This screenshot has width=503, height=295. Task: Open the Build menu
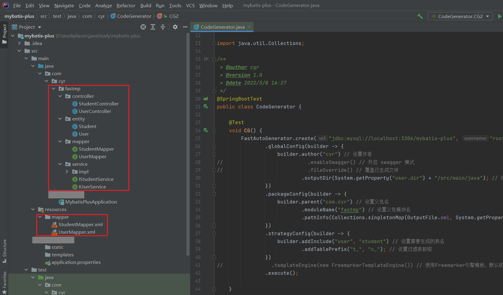click(x=146, y=5)
